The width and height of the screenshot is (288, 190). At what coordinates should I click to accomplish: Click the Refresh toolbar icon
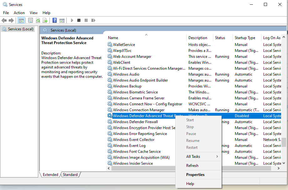[x=38, y=20]
